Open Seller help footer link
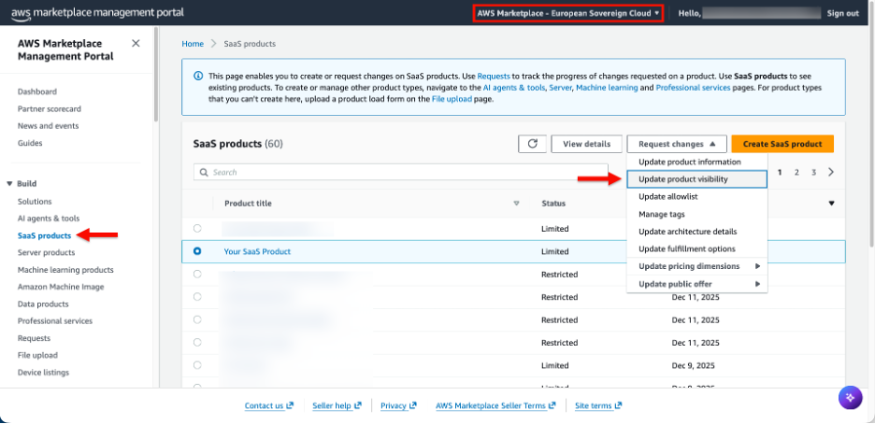Viewport: 875px width, 424px height. (x=337, y=405)
